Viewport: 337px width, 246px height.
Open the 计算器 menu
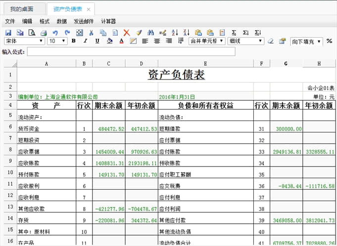pos(108,21)
